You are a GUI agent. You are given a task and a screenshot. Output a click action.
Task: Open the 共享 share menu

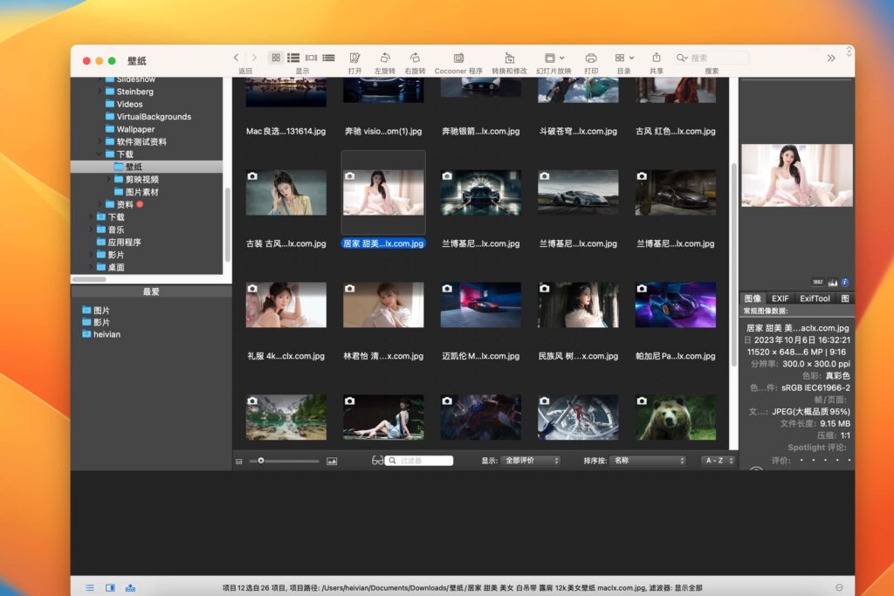[656, 58]
